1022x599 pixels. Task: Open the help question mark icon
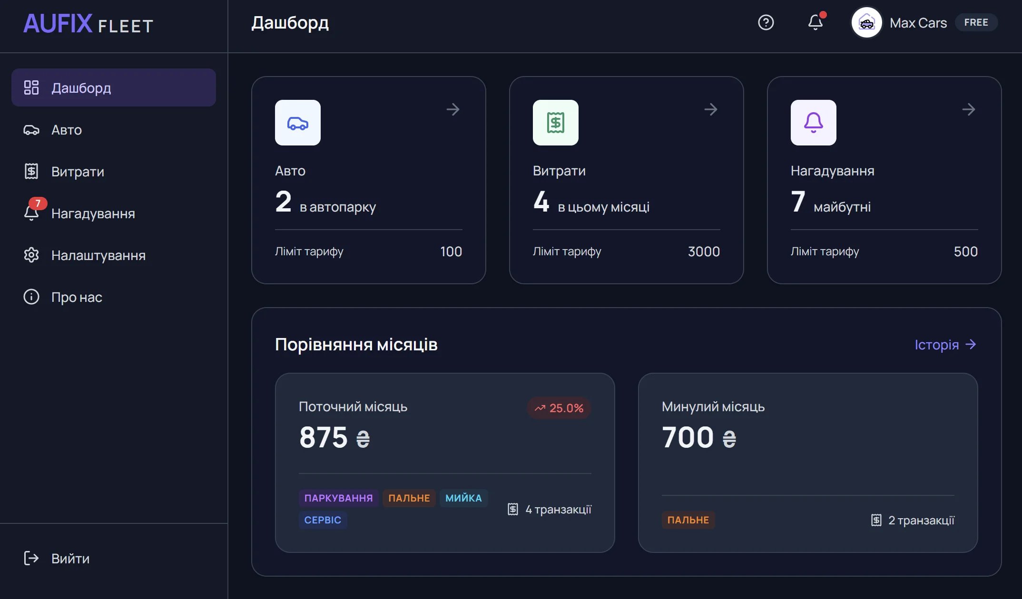coord(766,22)
